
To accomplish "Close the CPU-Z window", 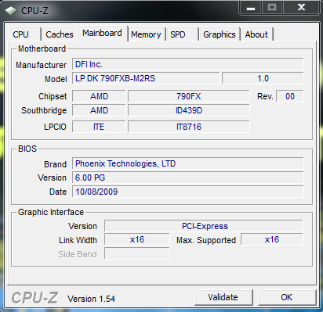I will pyautogui.click(x=301, y=7).
